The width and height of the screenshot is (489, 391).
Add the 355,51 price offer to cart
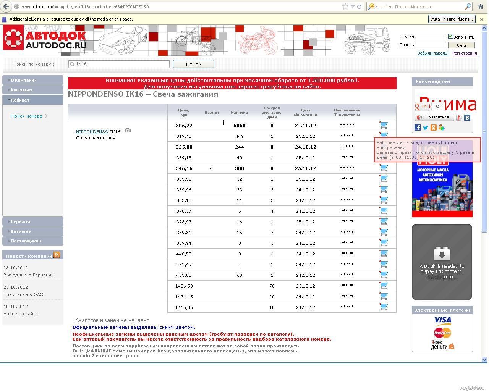click(x=384, y=179)
